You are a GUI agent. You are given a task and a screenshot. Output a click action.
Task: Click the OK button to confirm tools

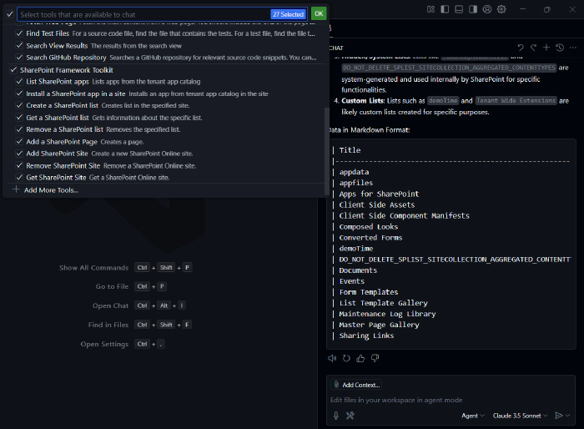click(319, 14)
